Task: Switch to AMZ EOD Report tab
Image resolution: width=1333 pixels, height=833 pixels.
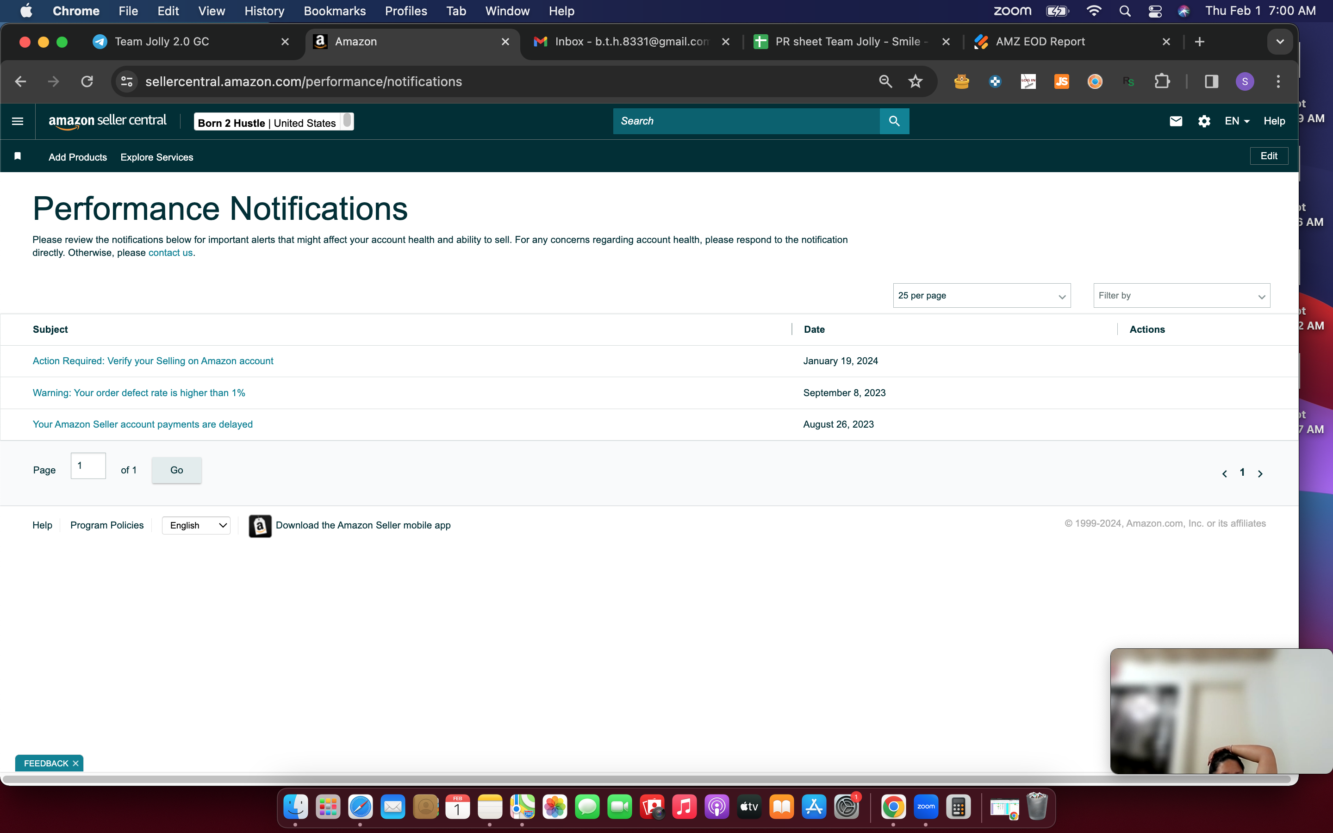Action: click(x=1072, y=42)
